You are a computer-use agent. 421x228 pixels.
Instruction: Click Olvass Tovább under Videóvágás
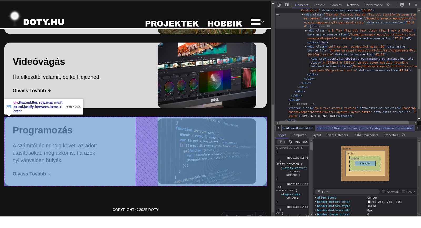[x=32, y=91]
